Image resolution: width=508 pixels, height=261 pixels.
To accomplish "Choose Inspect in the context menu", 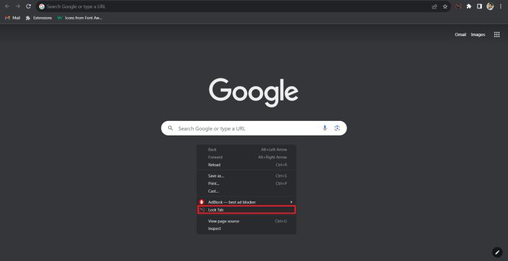I will click(x=246, y=228).
